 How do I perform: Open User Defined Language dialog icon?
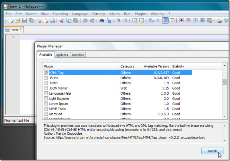coord(172,20)
